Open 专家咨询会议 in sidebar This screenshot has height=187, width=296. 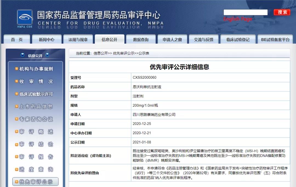click(36, 119)
